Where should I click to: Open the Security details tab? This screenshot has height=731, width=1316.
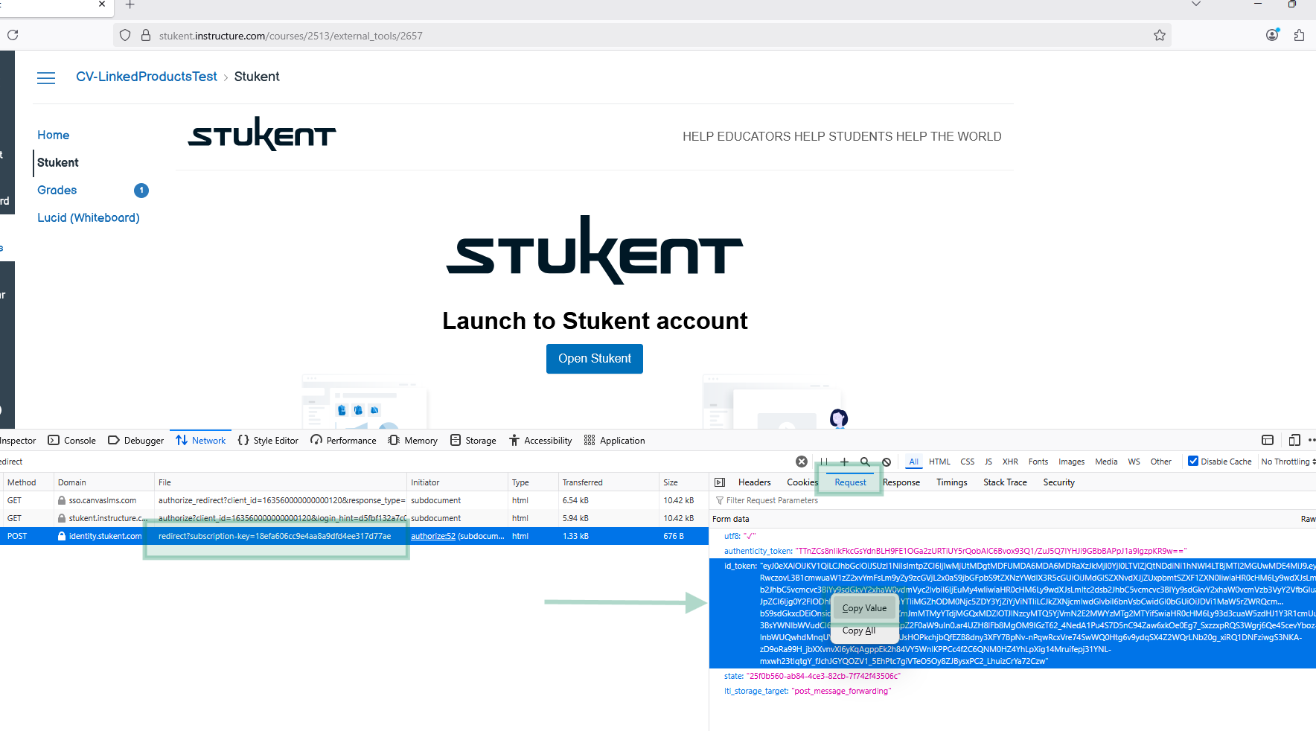point(1058,482)
